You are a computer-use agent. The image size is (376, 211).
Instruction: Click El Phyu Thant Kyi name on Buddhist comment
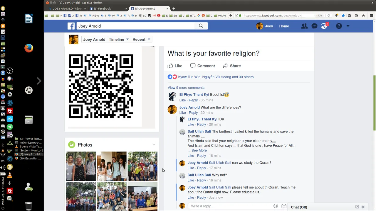pos(194,95)
